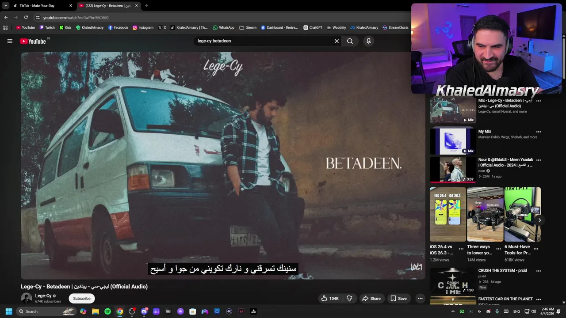Toggle the system tray microphone icon

497,311
